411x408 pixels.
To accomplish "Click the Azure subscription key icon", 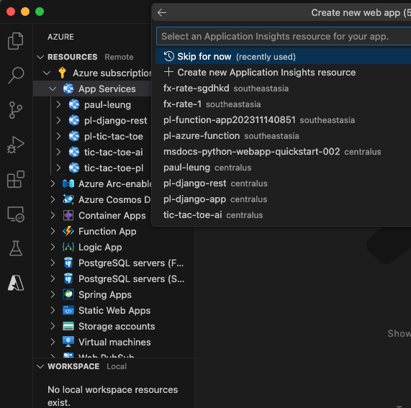I will (63, 73).
